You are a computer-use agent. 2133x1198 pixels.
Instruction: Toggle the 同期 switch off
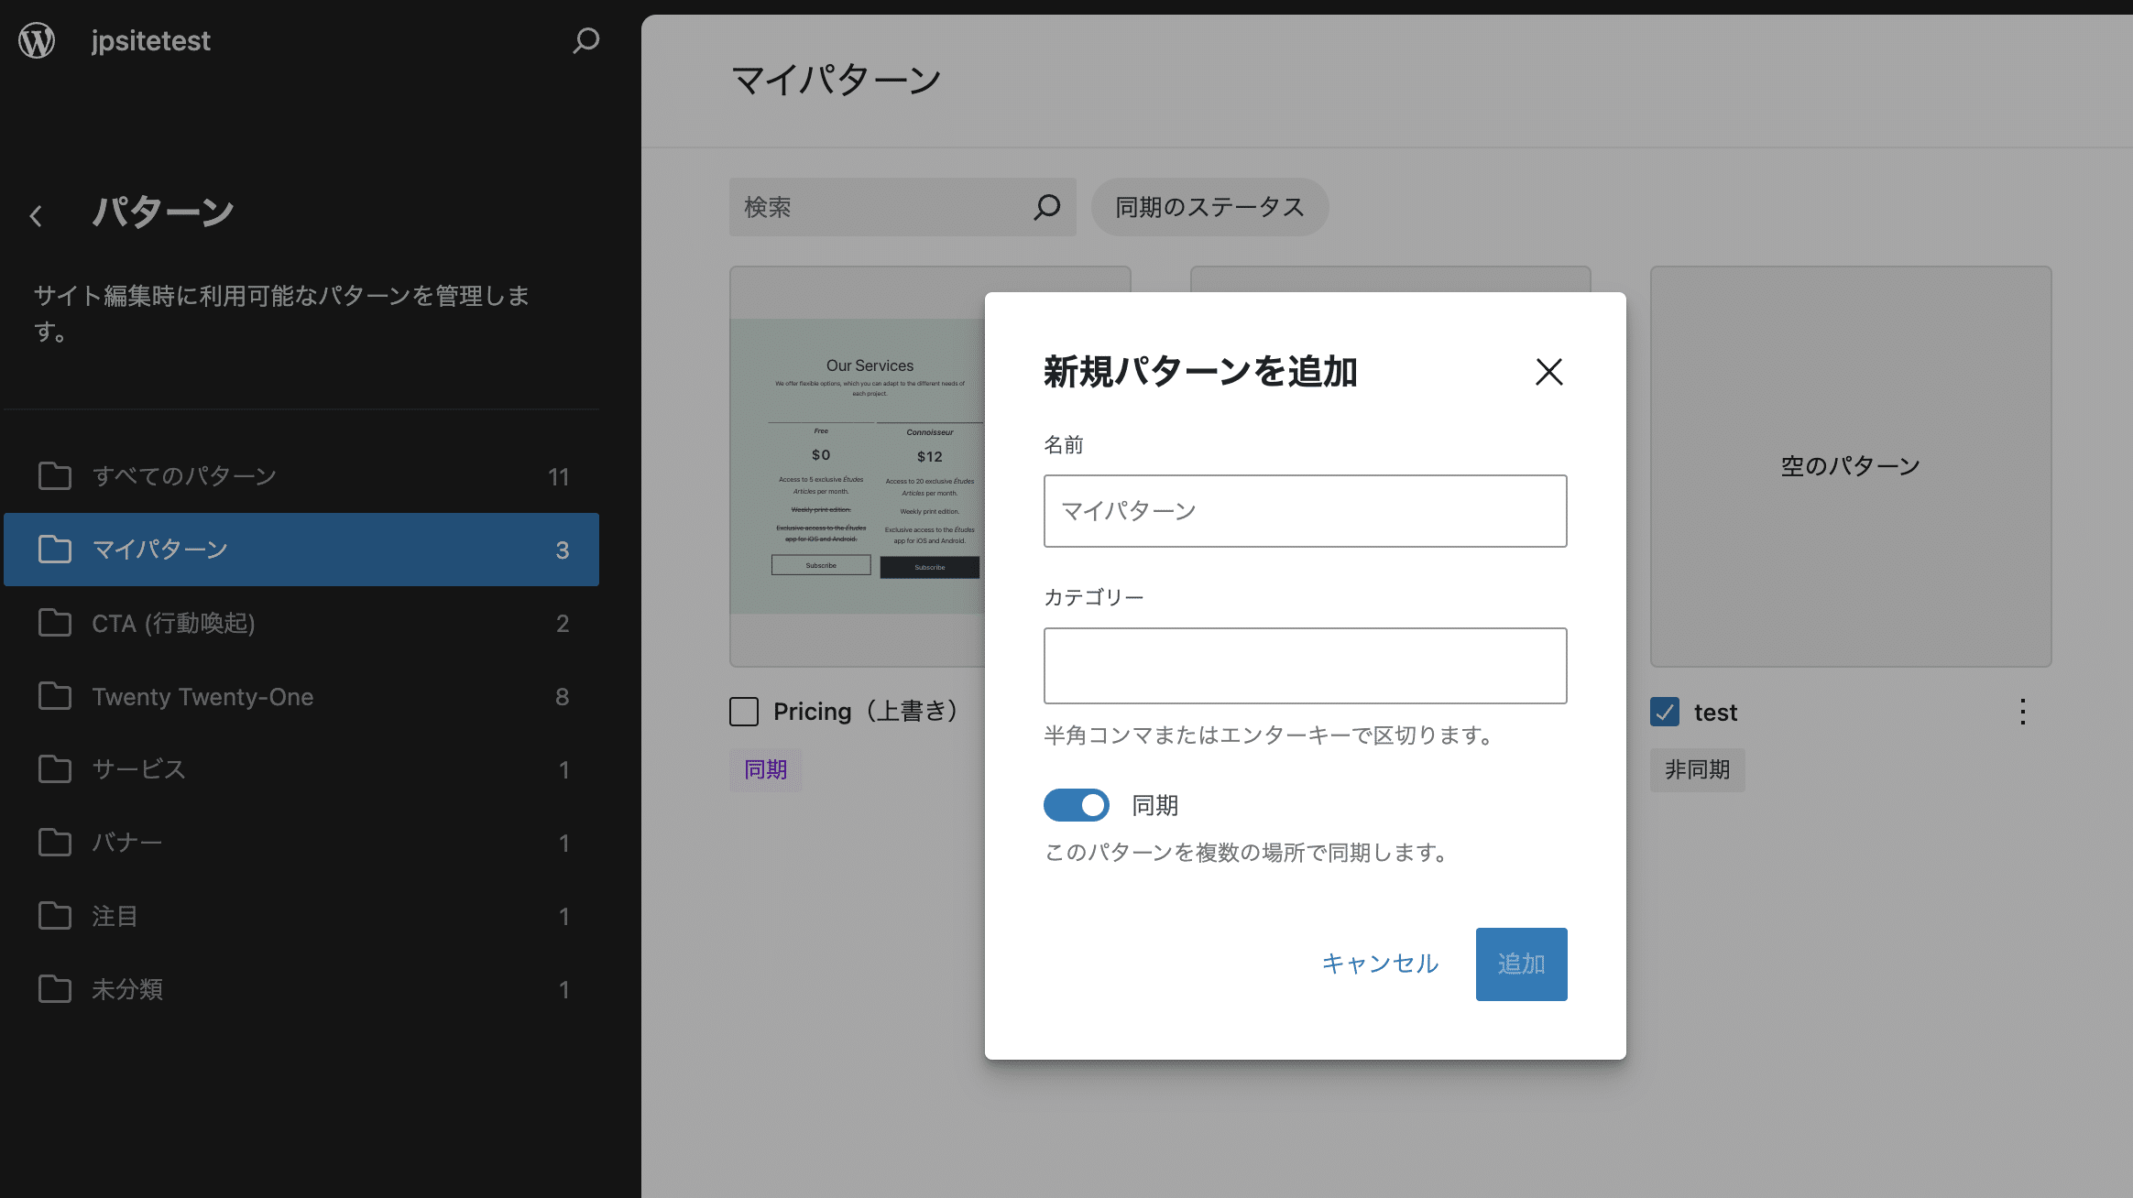click(x=1077, y=805)
